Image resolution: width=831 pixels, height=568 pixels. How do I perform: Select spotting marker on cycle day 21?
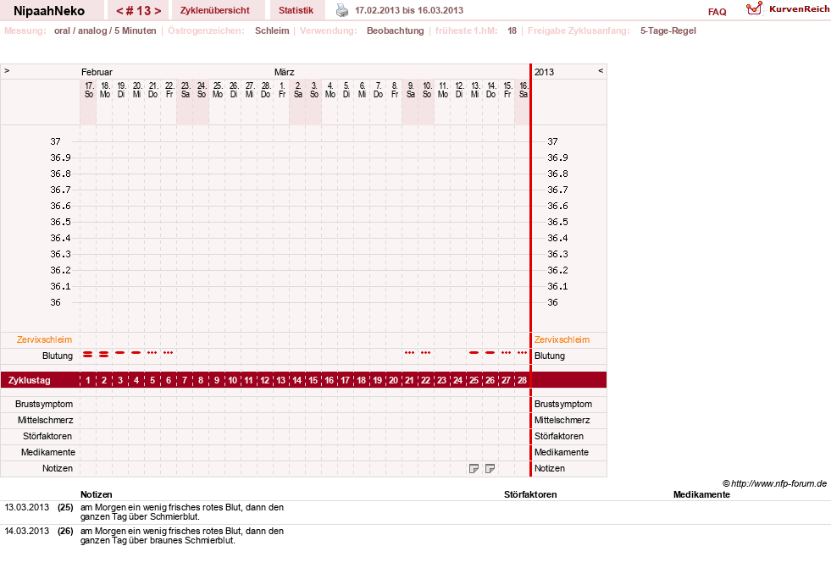click(410, 352)
